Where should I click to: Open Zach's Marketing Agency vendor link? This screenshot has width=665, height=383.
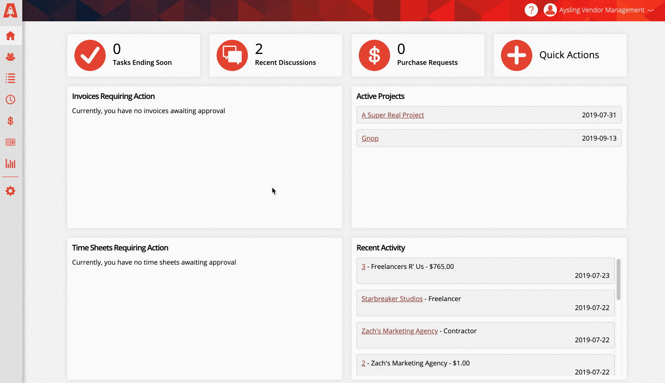click(x=400, y=331)
